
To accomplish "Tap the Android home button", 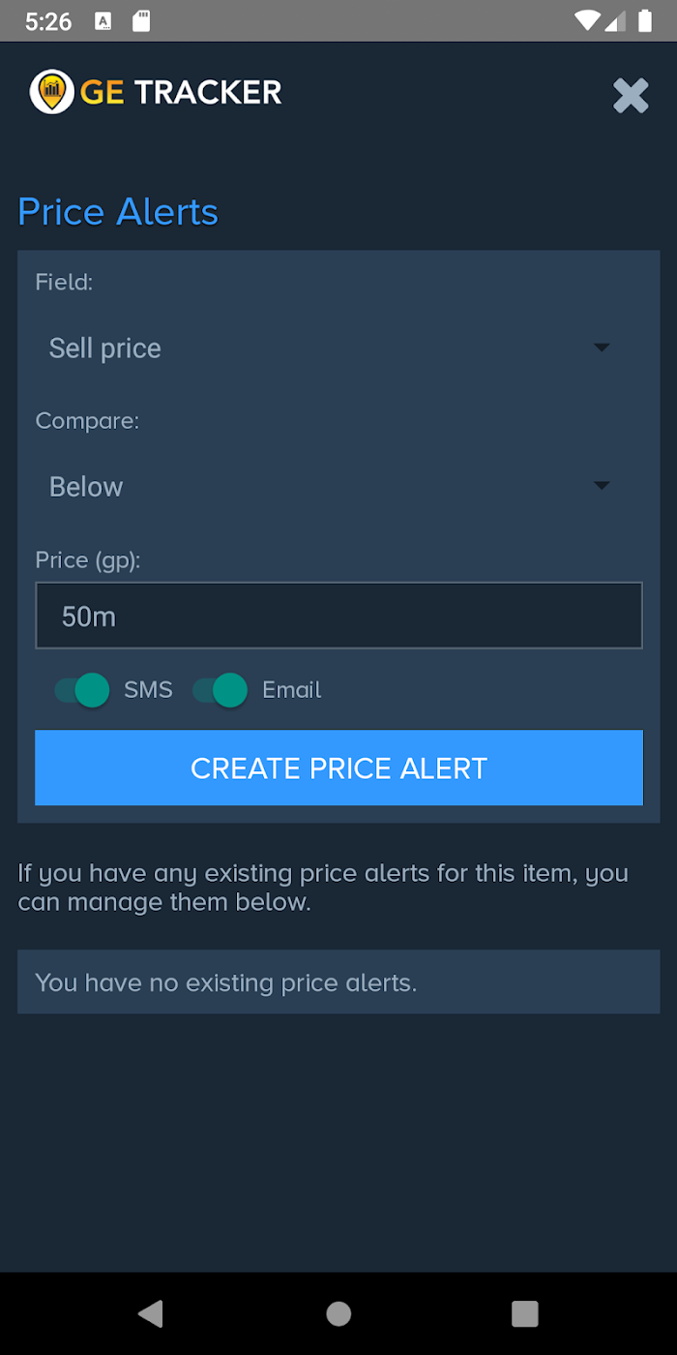I will coord(338,1313).
